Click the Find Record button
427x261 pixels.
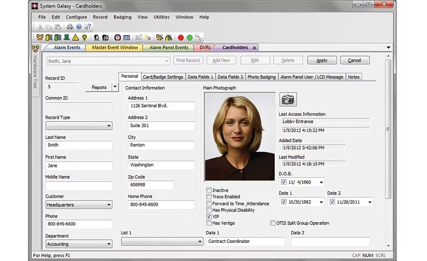click(188, 60)
